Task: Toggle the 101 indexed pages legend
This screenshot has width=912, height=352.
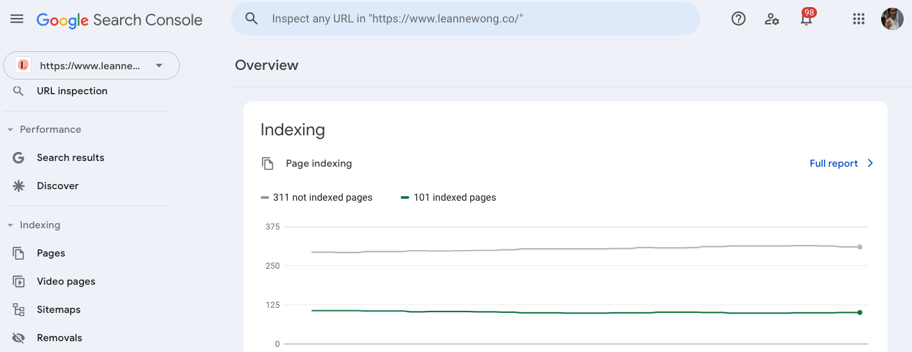Action: [448, 197]
